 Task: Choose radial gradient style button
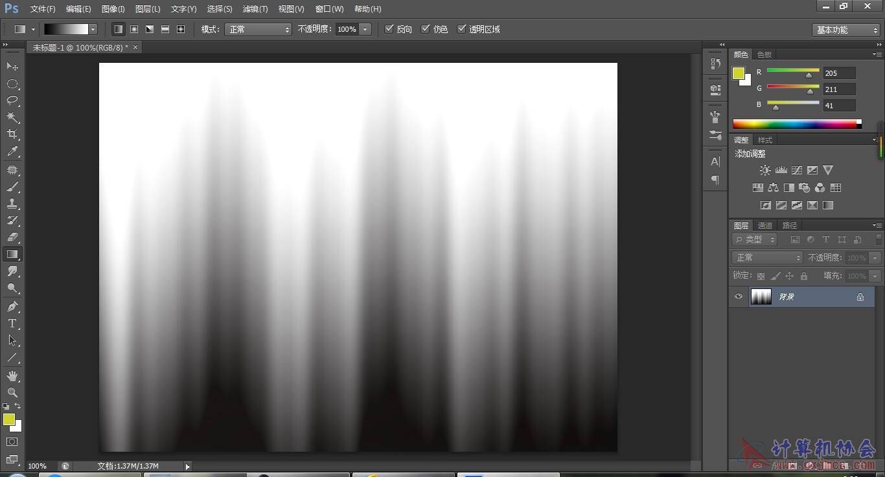click(x=134, y=29)
